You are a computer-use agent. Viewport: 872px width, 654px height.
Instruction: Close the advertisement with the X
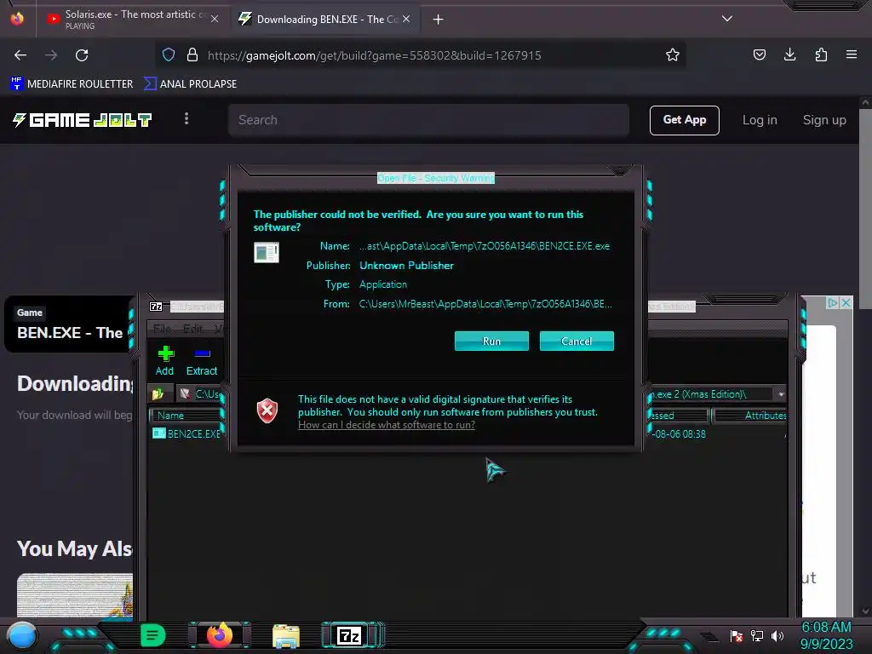click(846, 302)
